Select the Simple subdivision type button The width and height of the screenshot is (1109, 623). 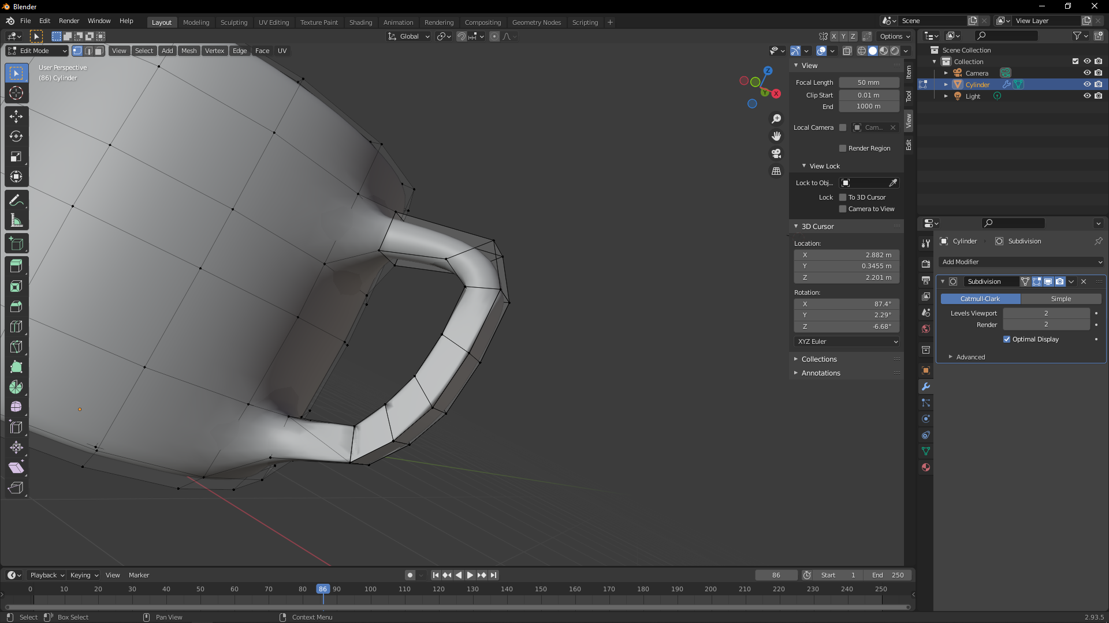pyautogui.click(x=1060, y=299)
